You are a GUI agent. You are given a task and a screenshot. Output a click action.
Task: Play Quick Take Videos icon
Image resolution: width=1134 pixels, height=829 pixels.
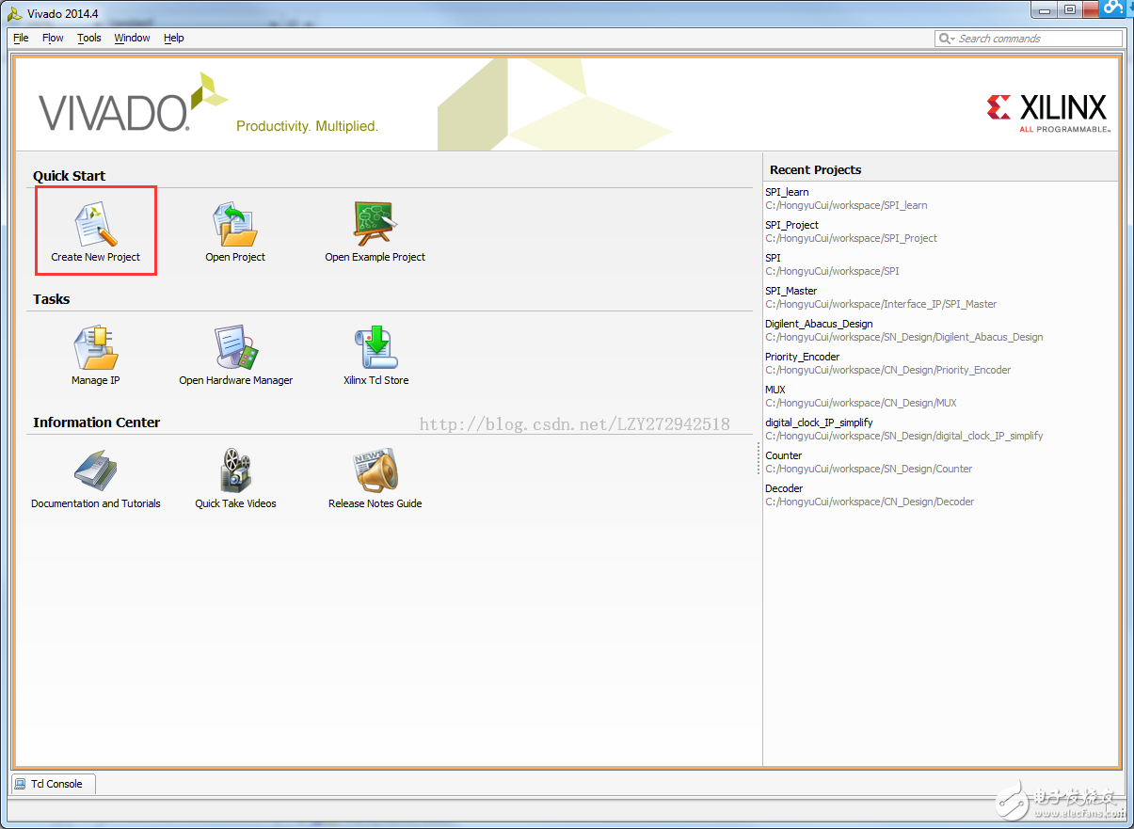pyautogui.click(x=235, y=471)
